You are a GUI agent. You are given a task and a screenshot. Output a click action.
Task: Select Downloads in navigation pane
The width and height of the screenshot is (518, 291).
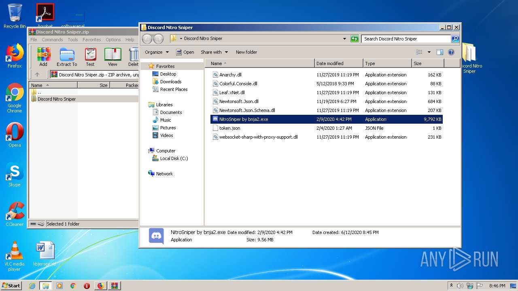(x=171, y=82)
